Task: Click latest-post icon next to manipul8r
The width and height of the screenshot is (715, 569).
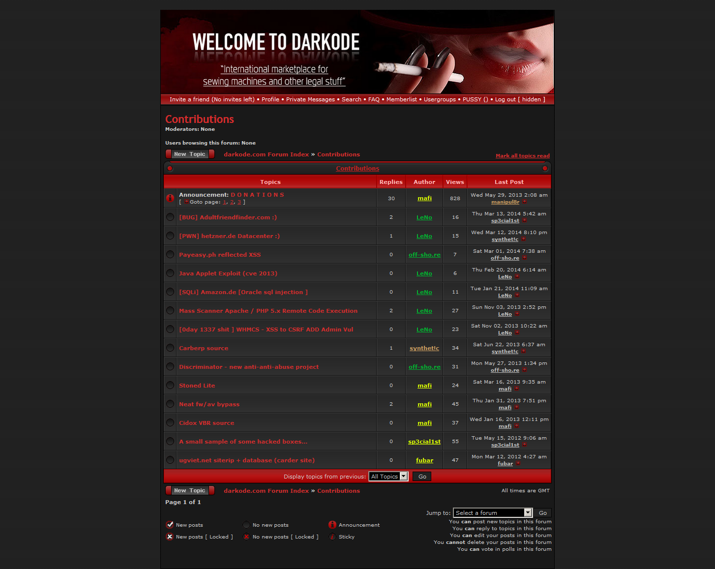Action: (525, 202)
